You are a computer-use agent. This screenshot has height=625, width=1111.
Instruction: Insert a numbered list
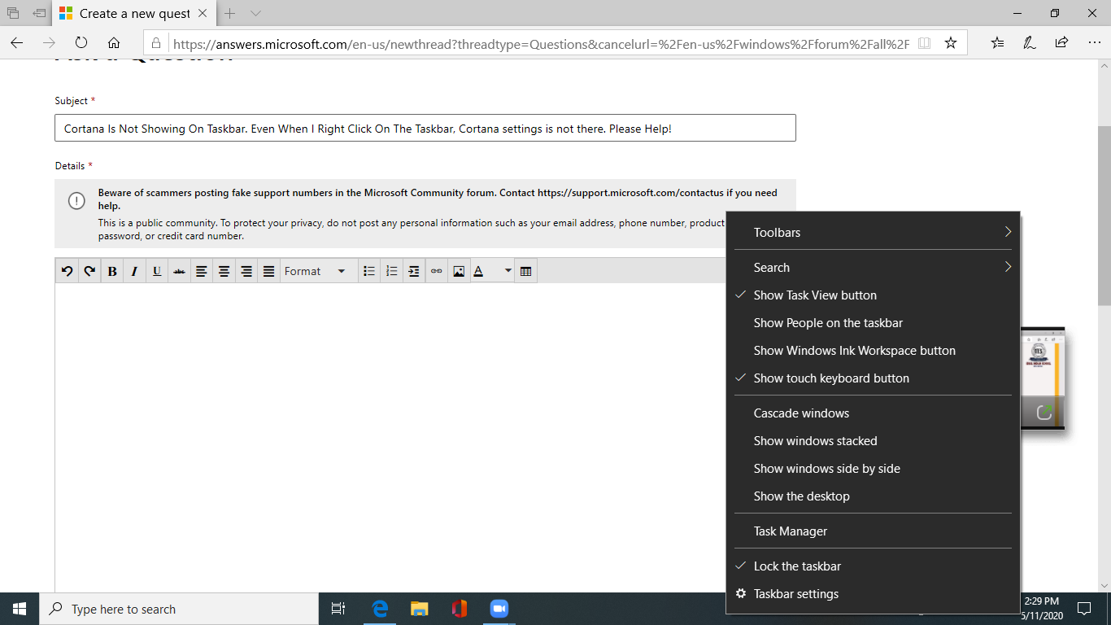391,271
